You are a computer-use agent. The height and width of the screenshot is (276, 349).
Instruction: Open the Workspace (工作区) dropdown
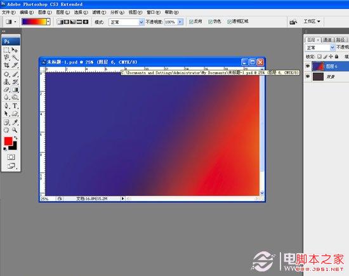pyautogui.click(x=312, y=22)
